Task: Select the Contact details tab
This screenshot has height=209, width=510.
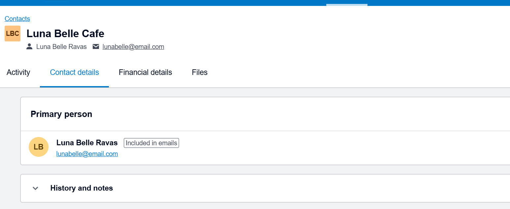Action: (75, 72)
